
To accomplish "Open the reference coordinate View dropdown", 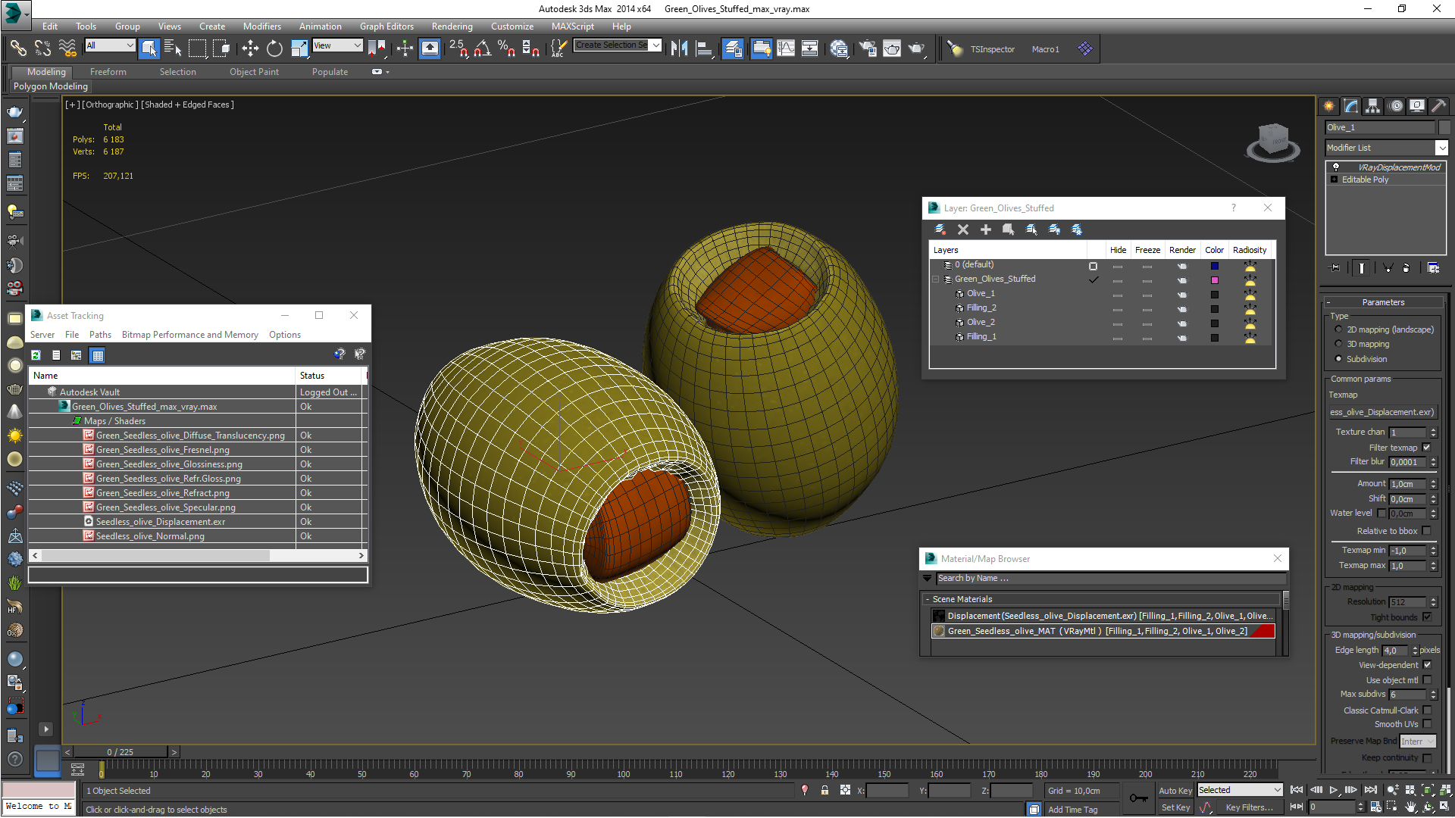I will pyautogui.click(x=338, y=45).
